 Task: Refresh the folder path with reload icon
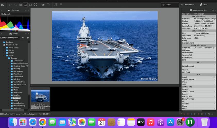click(28, 38)
